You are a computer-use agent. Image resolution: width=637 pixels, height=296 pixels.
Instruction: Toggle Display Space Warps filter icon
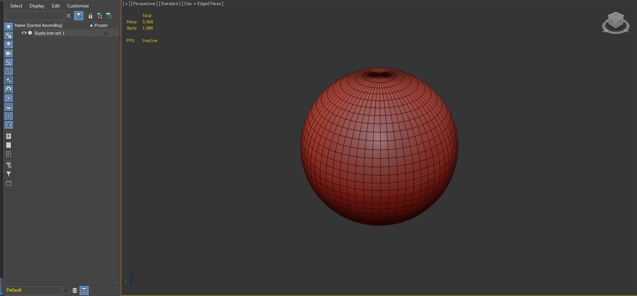(x=9, y=71)
